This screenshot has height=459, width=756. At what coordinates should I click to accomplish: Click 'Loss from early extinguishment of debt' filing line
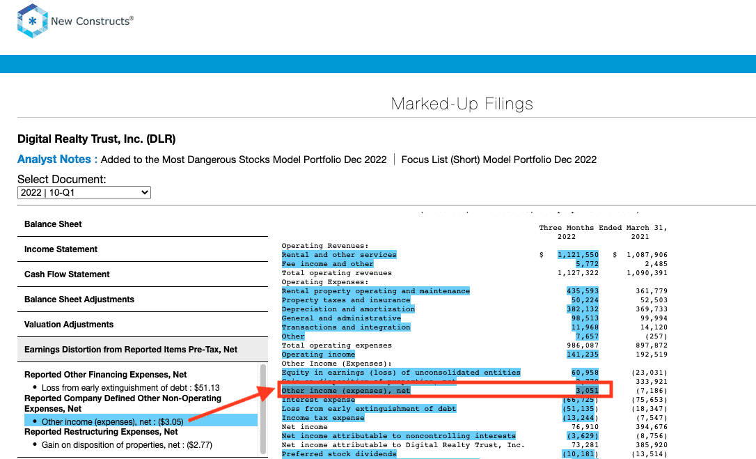point(369,409)
